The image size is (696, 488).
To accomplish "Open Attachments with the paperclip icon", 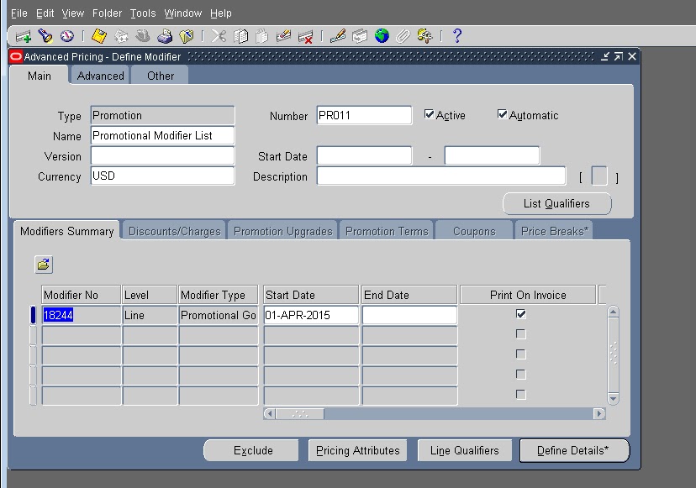I will (x=403, y=36).
